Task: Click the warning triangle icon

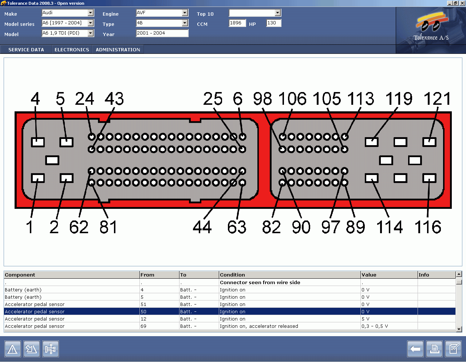Action: (12, 349)
